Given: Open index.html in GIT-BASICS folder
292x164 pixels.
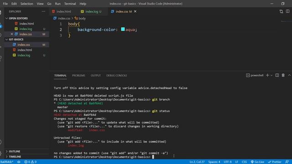Looking at the screenshot, I should point(26,50).
